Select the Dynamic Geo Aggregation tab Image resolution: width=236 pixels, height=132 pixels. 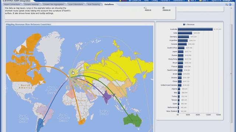pos(53,4)
